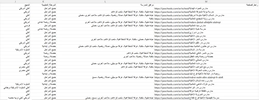
Task: Select facilities cell 'مكتبة، صالة رياضية، ملاعب أخرى'
Action: (105, 57)
